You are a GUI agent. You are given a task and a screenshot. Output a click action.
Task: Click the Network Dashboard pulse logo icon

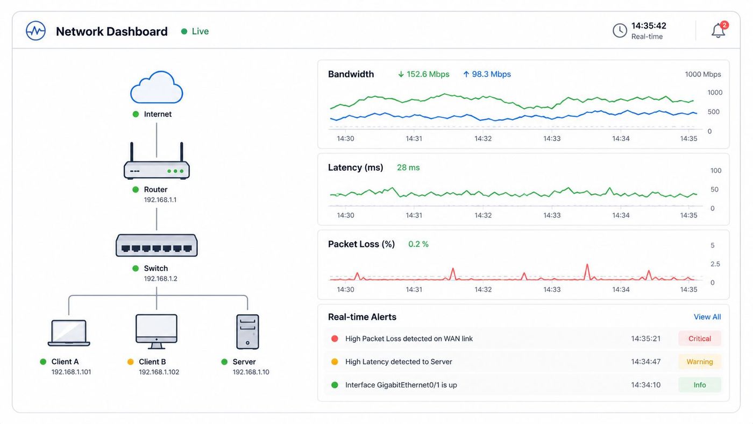click(x=36, y=31)
